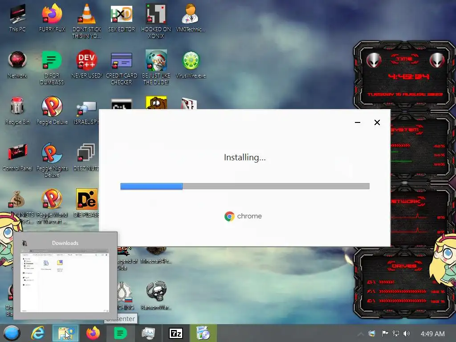Click the Chrome logo in installer
The height and width of the screenshot is (342, 456).
(229, 216)
